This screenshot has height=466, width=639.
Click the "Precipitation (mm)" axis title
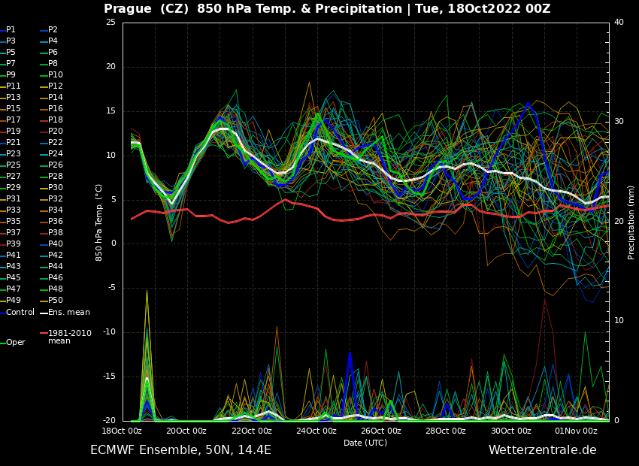(631, 222)
